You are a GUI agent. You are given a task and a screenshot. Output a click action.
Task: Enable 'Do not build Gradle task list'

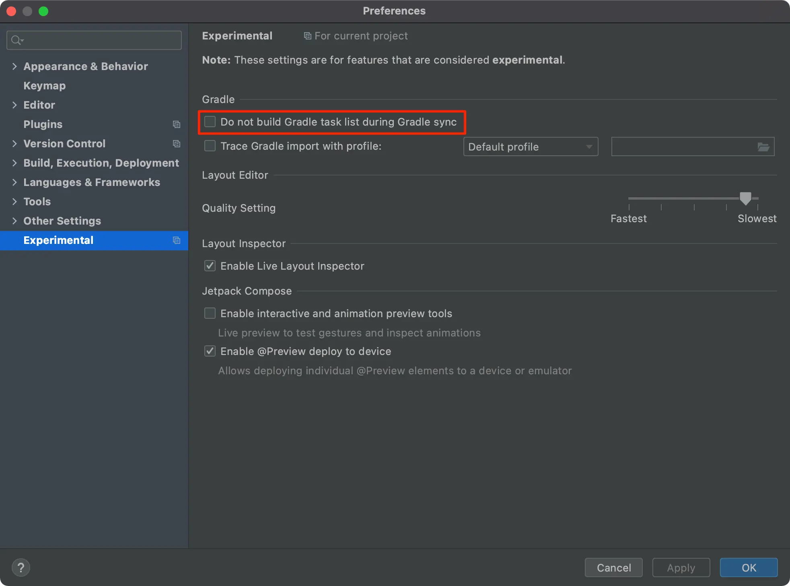(210, 122)
